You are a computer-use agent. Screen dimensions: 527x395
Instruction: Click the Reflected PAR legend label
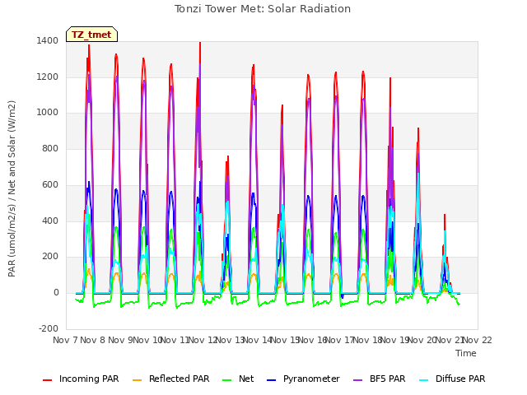click(180, 379)
